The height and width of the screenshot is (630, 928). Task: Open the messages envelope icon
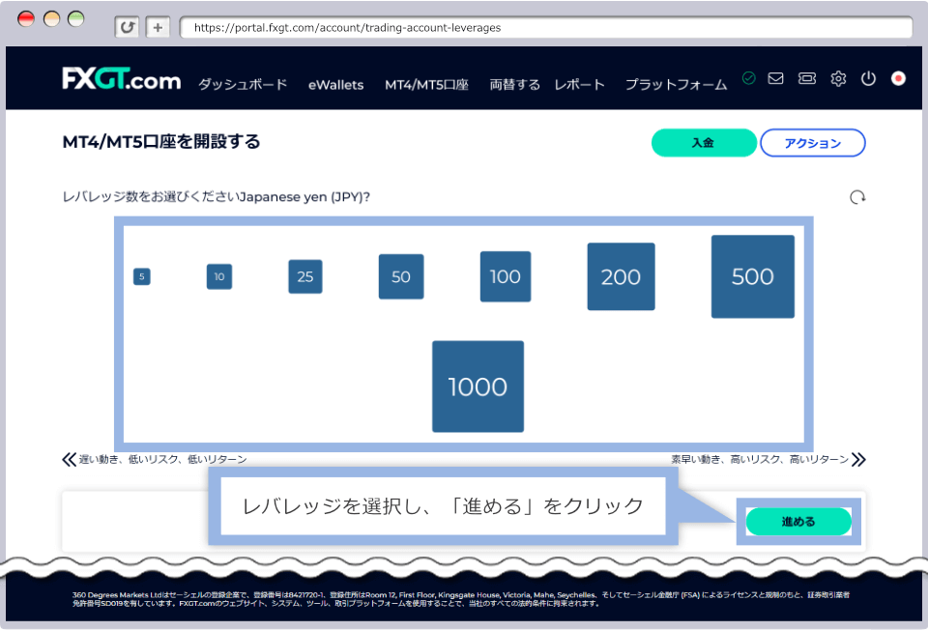click(x=775, y=78)
